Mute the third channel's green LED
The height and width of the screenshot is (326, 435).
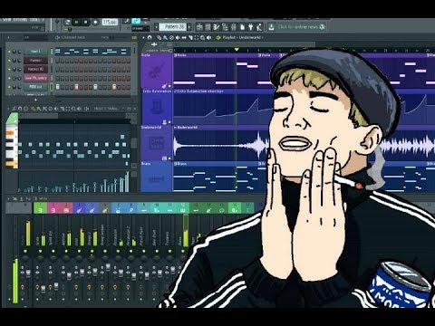9,69
